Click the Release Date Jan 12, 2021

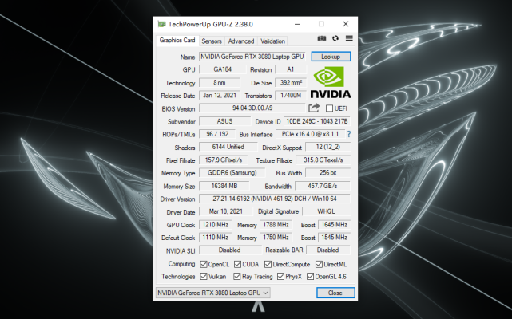[x=220, y=95]
